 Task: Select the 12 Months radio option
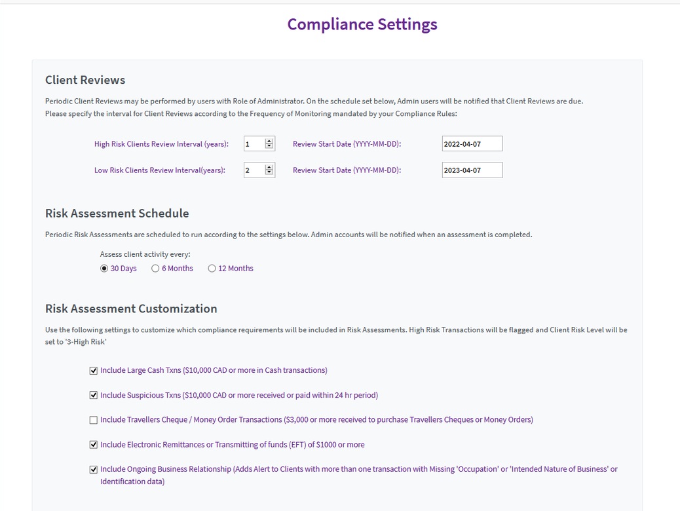pyautogui.click(x=212, y=269)
